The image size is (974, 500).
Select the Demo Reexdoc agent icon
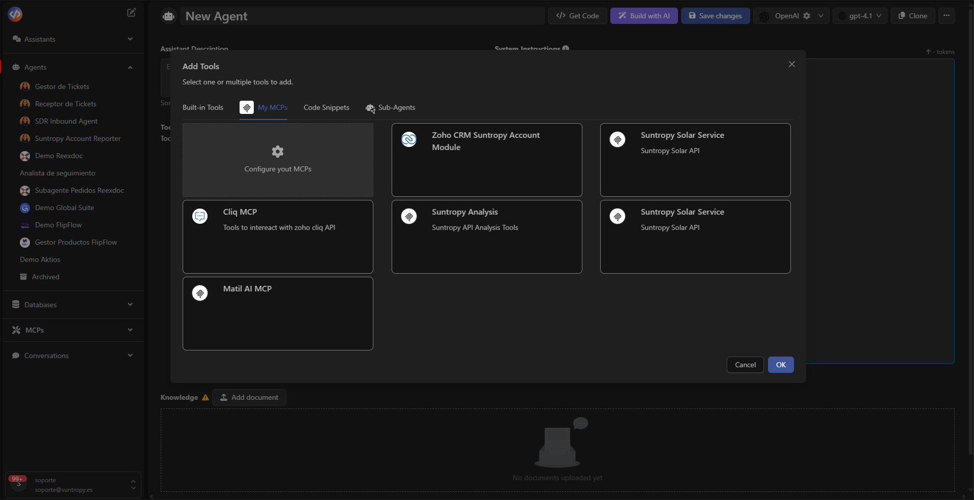[24, 156]
